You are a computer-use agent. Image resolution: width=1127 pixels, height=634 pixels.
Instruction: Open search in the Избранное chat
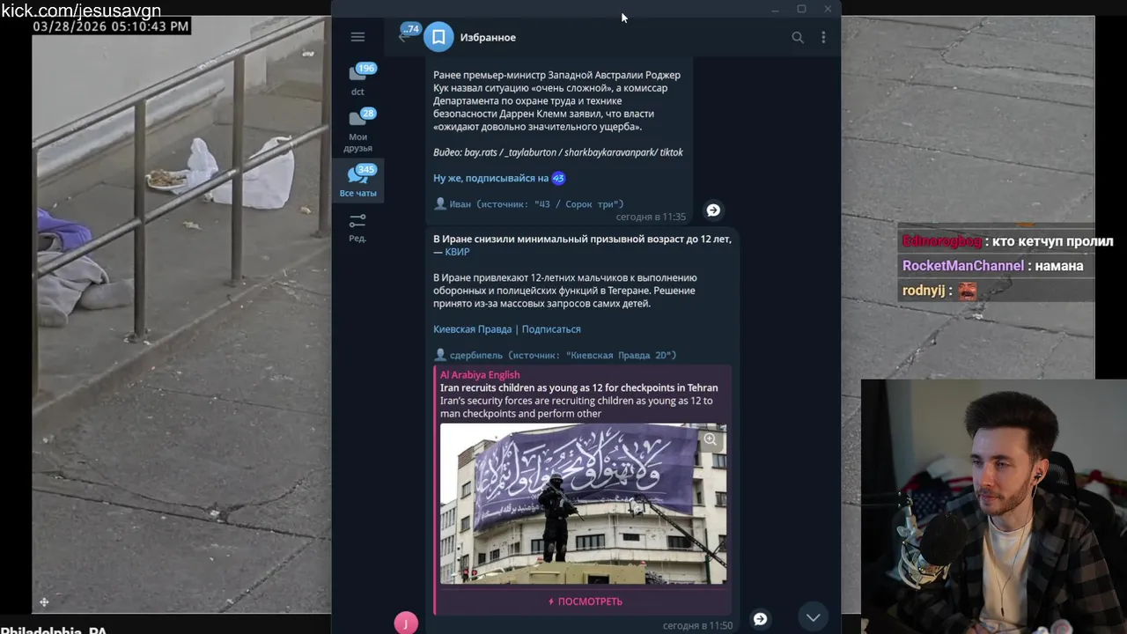798,37
